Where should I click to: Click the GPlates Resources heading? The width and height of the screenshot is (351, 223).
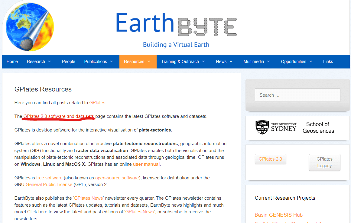point(43,89)
